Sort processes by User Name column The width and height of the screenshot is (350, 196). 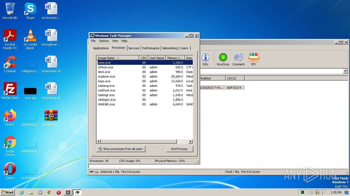pos(157,58)
